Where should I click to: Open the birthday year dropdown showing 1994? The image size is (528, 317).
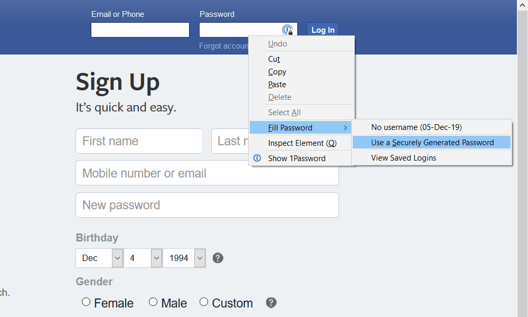tap(184, 258)
